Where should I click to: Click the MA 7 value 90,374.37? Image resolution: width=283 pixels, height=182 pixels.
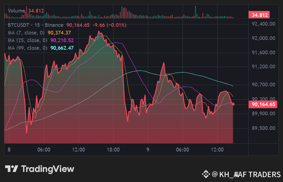click(x=59, y=33)
